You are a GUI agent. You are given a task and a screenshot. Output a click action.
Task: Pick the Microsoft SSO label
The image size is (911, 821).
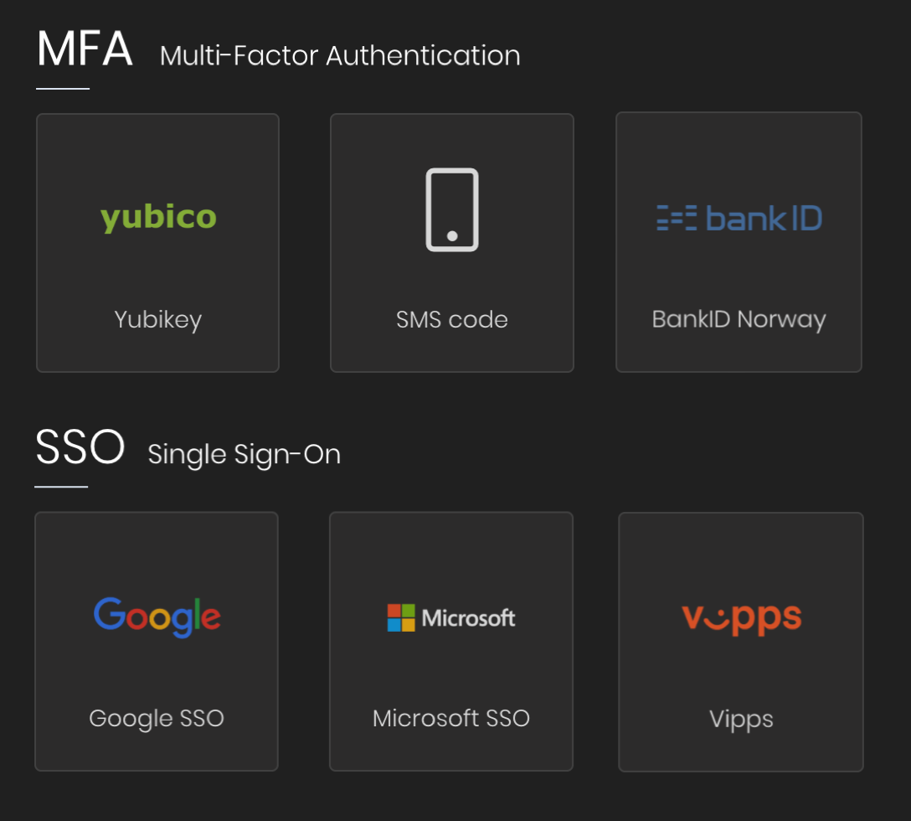[x=451, y=719]
